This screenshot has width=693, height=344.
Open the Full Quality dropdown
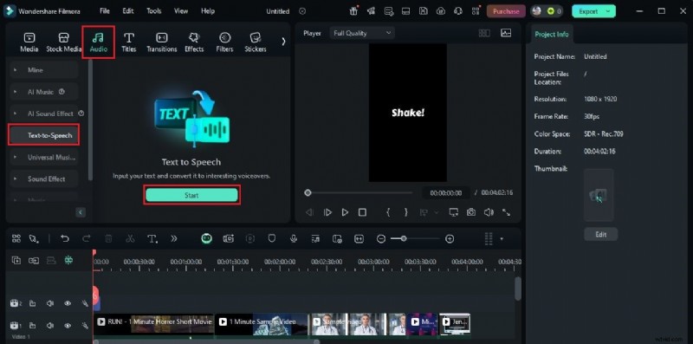tap(362, 33)
